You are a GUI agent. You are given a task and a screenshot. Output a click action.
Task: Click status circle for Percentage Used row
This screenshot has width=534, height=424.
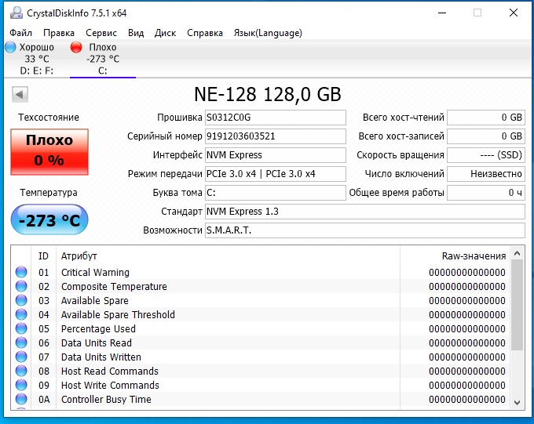click(21, 328)
